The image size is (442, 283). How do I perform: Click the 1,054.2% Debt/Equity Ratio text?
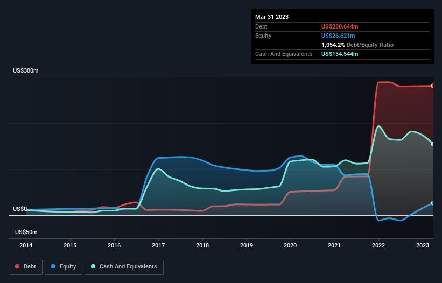pyautogui.click(x=357, y=45)
